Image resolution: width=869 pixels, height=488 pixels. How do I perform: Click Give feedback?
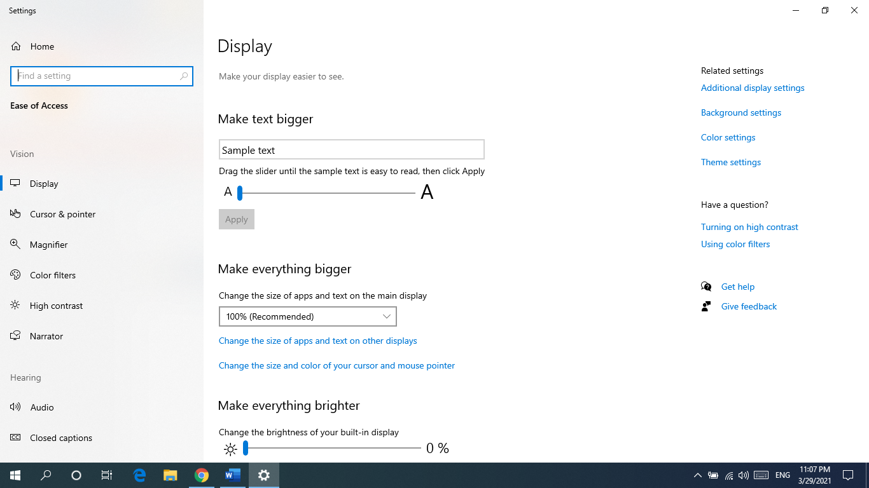click(749, 306)
